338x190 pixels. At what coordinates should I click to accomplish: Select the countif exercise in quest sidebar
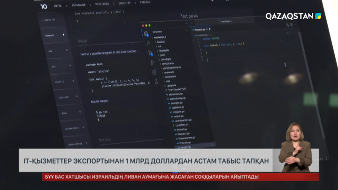[x=65, y=82]
